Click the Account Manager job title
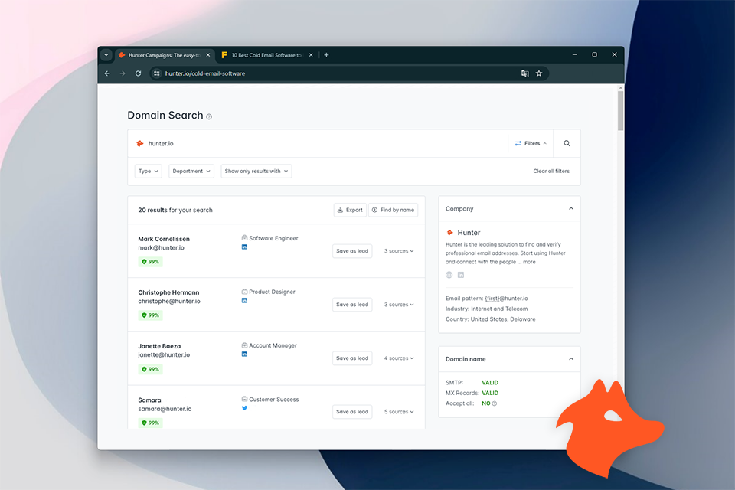735x490 pixels. [273, 345]
